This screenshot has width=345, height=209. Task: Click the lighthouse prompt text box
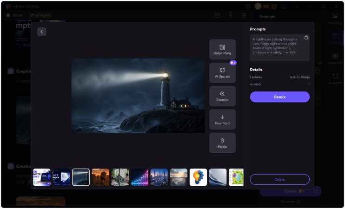pyautogui.click(x=279, y=48)
